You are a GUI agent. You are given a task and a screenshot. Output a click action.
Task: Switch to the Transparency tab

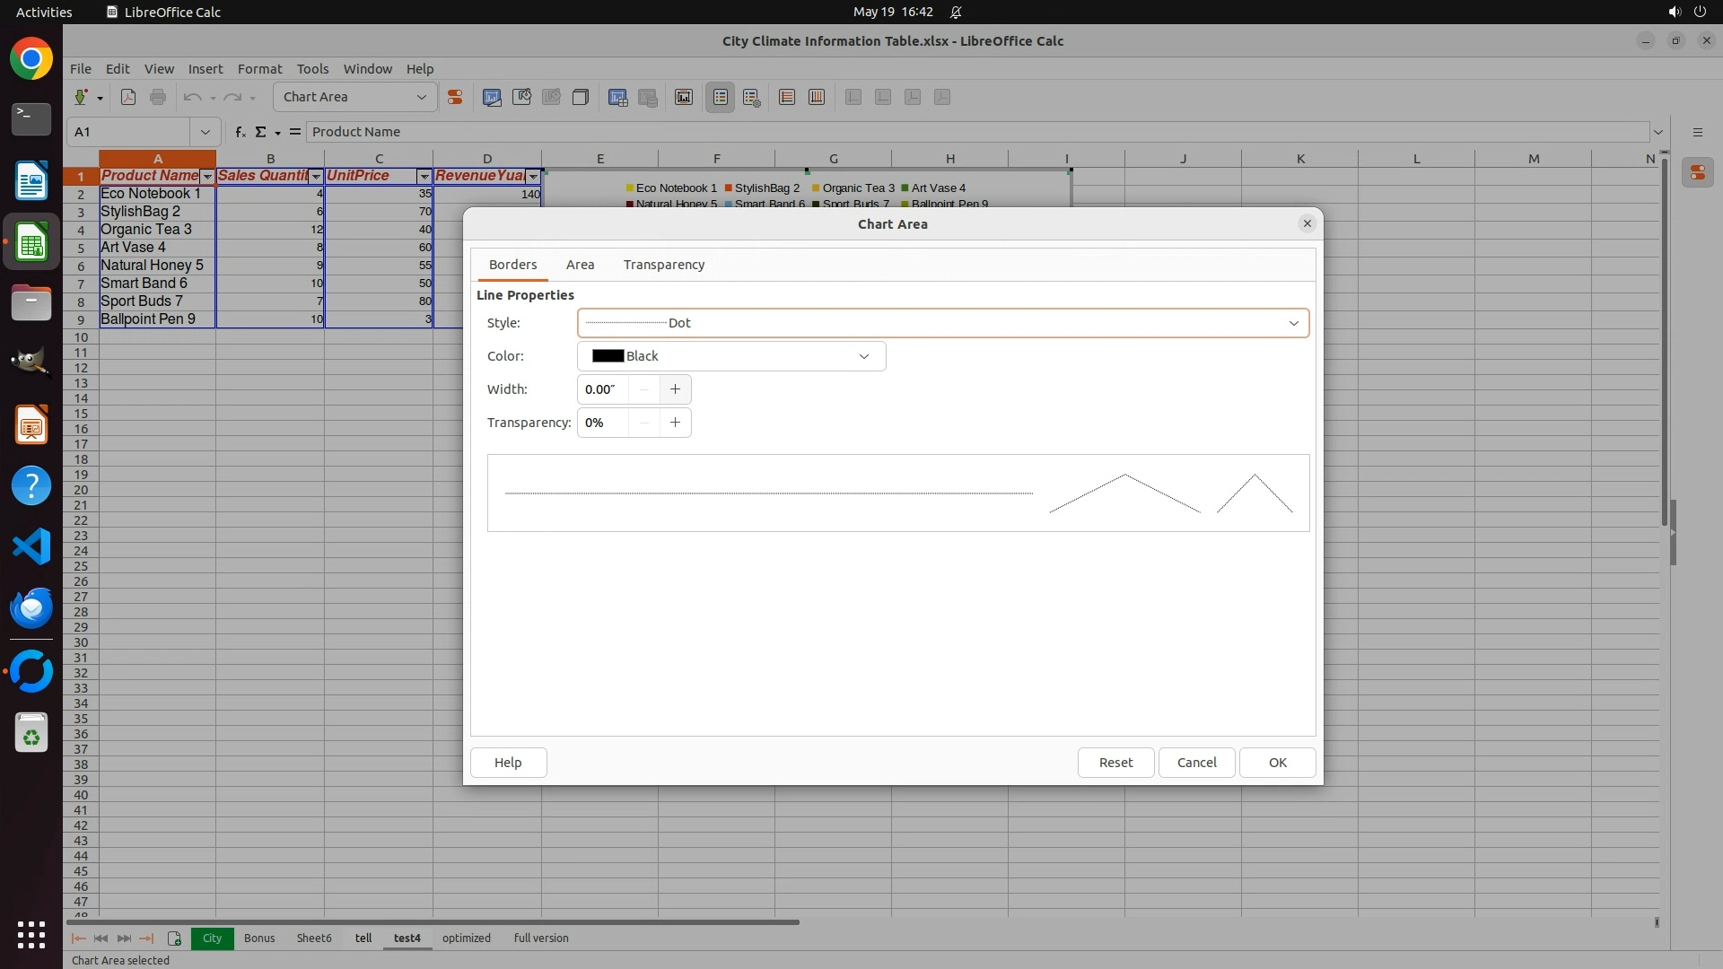pos(663,265)
